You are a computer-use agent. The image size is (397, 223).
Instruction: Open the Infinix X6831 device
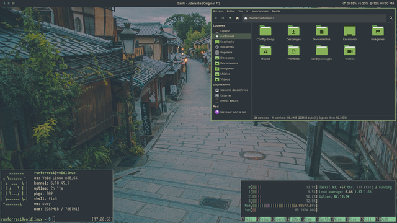click(x=231, y=101)
